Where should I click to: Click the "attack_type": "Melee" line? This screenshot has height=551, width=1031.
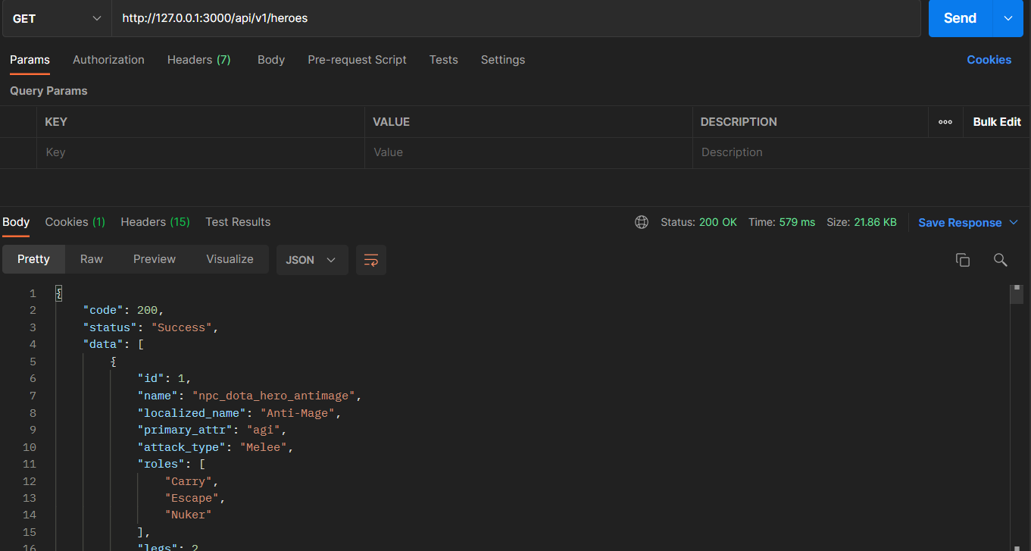(215, 447)
